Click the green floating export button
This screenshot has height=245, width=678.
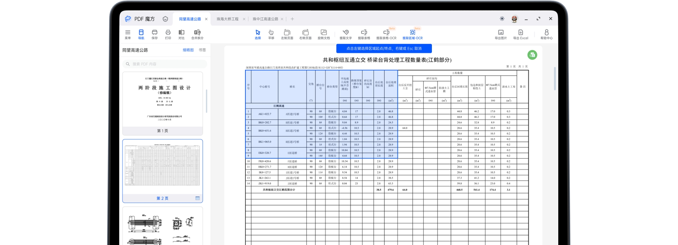[532, 55]
